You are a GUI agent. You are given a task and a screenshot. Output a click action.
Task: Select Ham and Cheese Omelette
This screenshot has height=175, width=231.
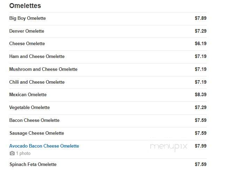37,57
